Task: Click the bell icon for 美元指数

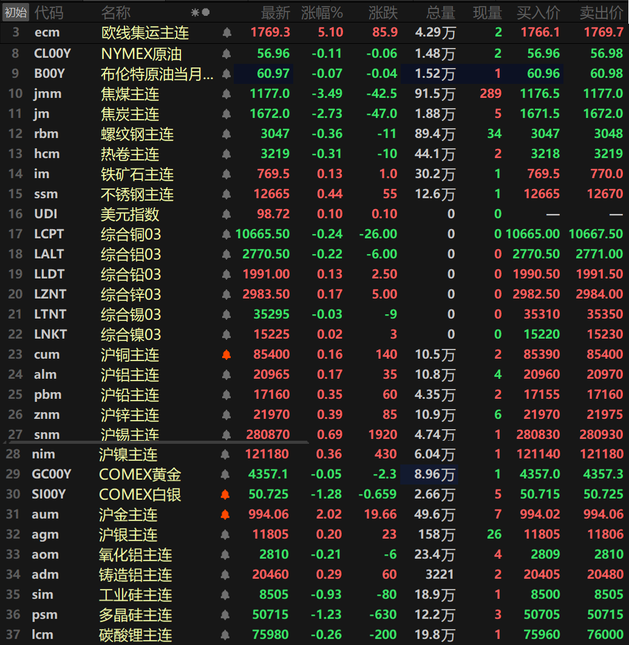Action: (226, 214)
